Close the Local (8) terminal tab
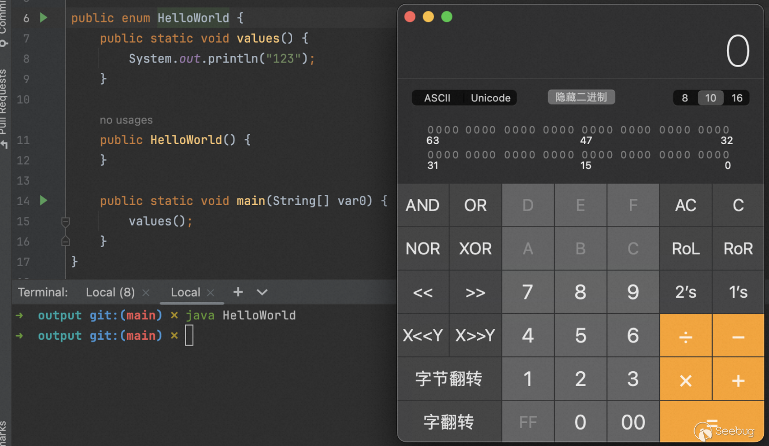The width and height of the screenshot is (769, 446). (146, 293)
